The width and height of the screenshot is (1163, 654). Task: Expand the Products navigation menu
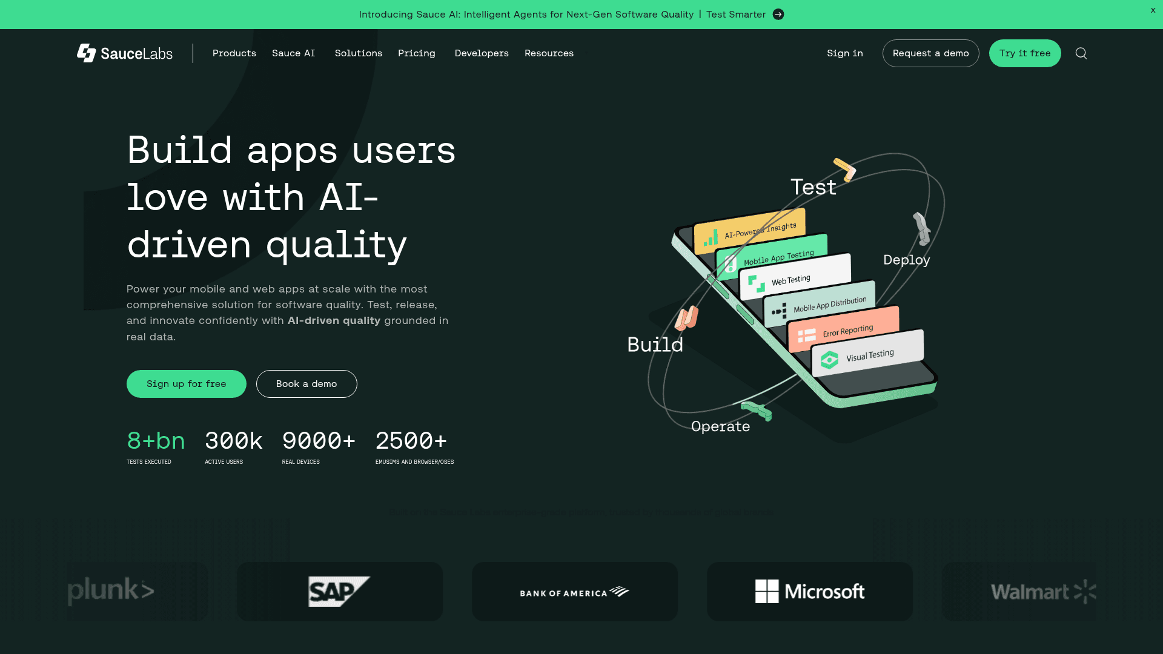pyautogui.click(x=234, y=53)
